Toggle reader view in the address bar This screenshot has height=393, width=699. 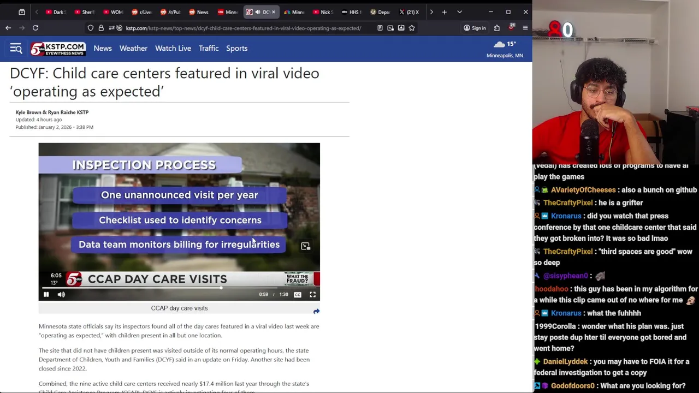380,28
